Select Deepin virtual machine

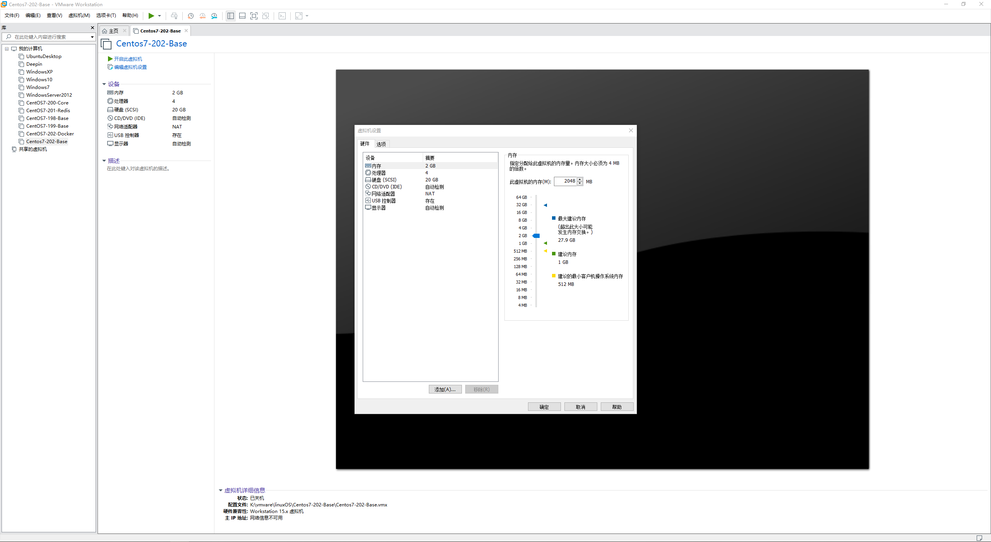tap(34, 64)
